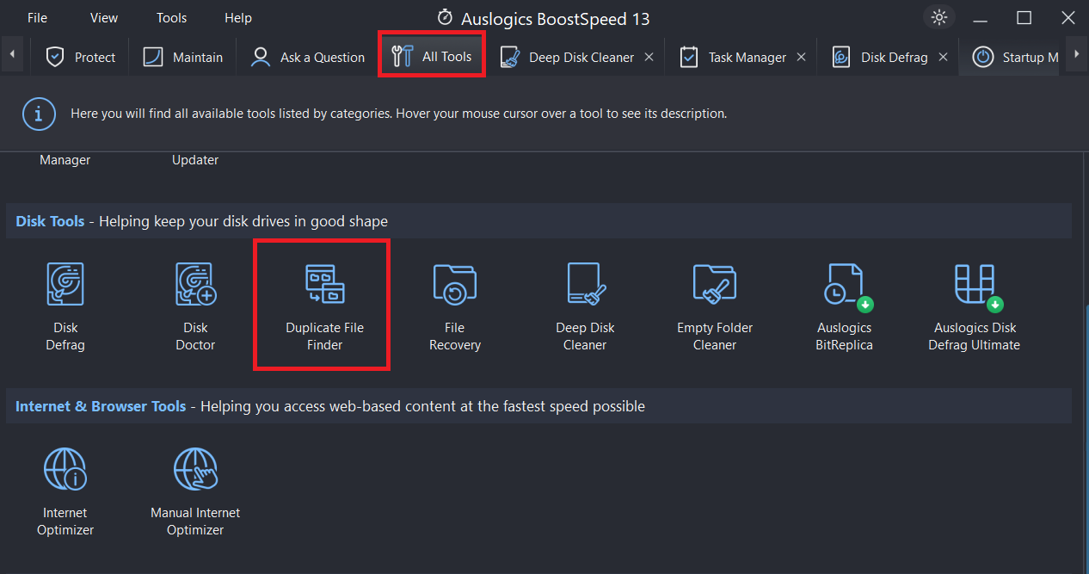Screen dimensions: 1089x574
Task: Open Manual Internet Optimizer
Action: [195, 492]
